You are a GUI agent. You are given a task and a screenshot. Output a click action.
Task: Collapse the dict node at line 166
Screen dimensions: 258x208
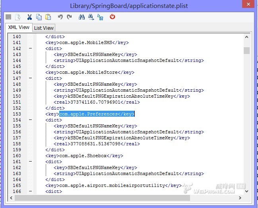click(x=31, y=191)
